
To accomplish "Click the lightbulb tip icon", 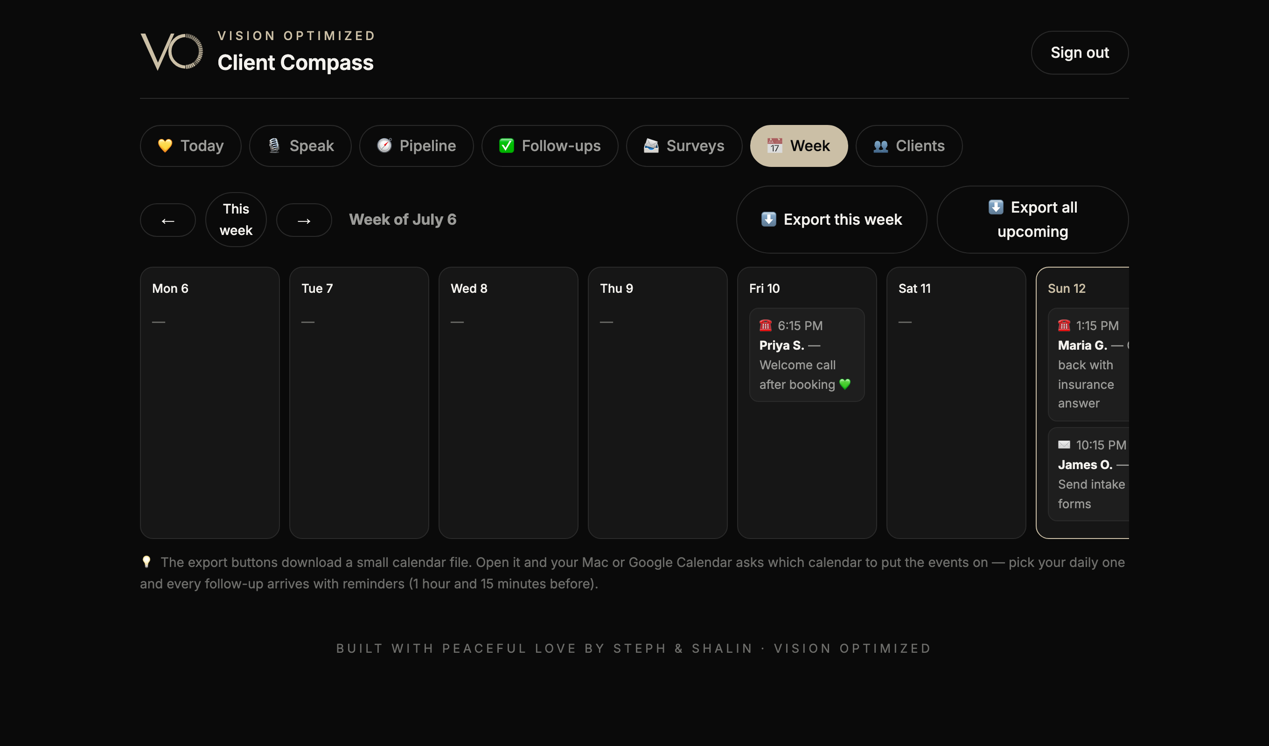I will click(146, 562).
